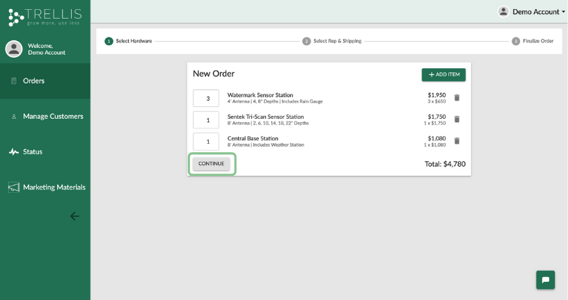Click the Add Item button

[x=443, y=74]
